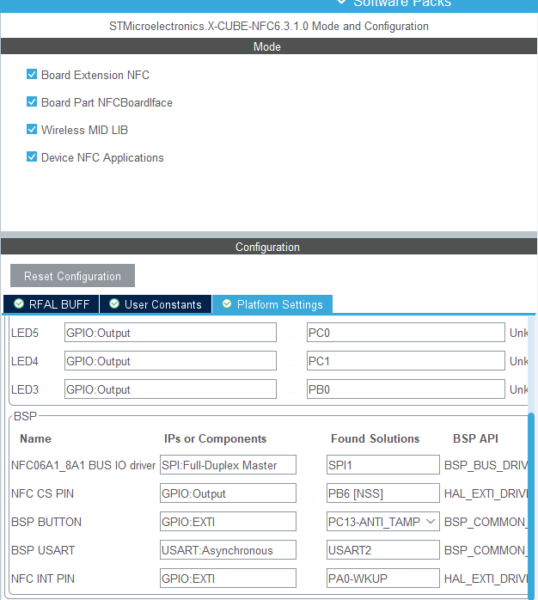Image resolution: width=538 pixels, height=600 pixels.
Task: Toggle checkbox in NFC INT PIN row
Action: tap(312, 579)
